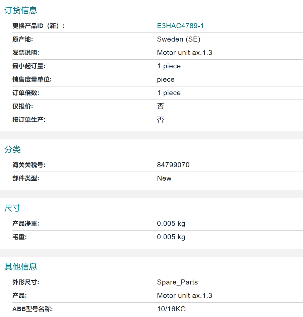Click the 按订单生产 value 否
Viewport: 303px width, 317px height.
click(161, 120)
